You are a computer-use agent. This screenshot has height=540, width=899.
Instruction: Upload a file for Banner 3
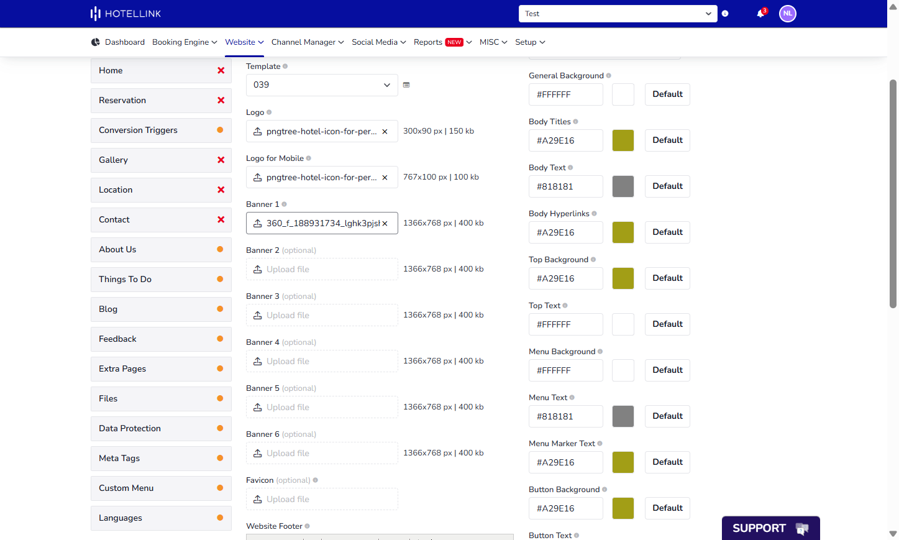[322, 316]
